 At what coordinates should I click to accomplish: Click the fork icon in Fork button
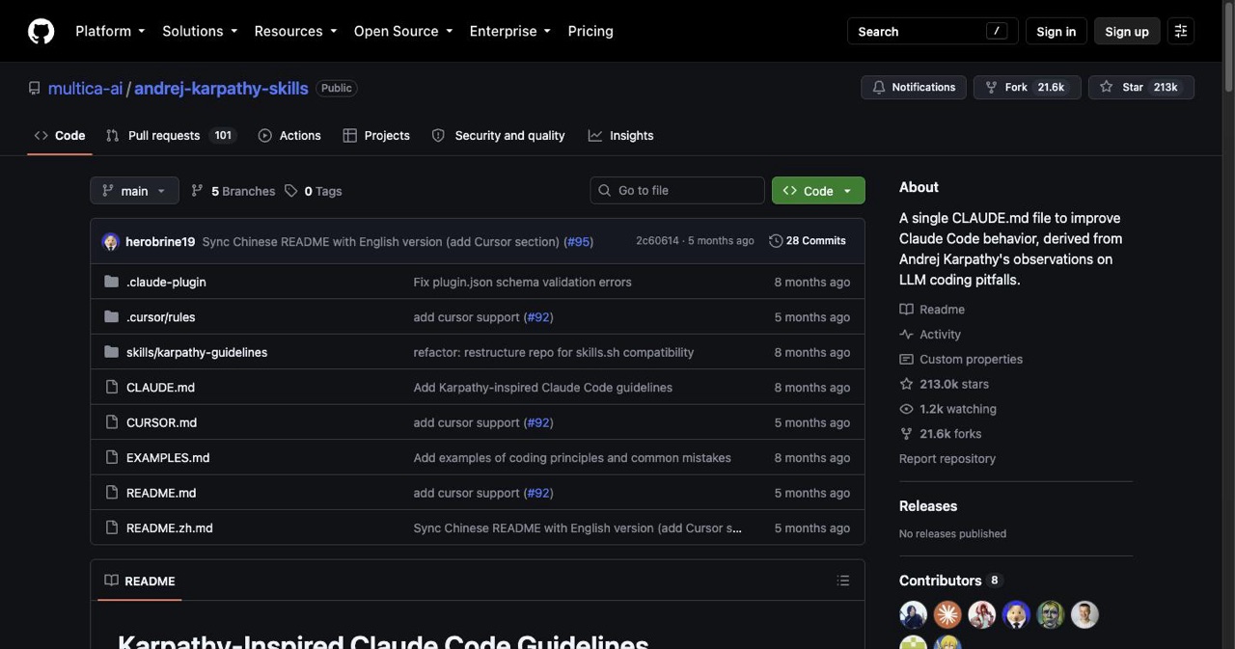pos(991,87)
